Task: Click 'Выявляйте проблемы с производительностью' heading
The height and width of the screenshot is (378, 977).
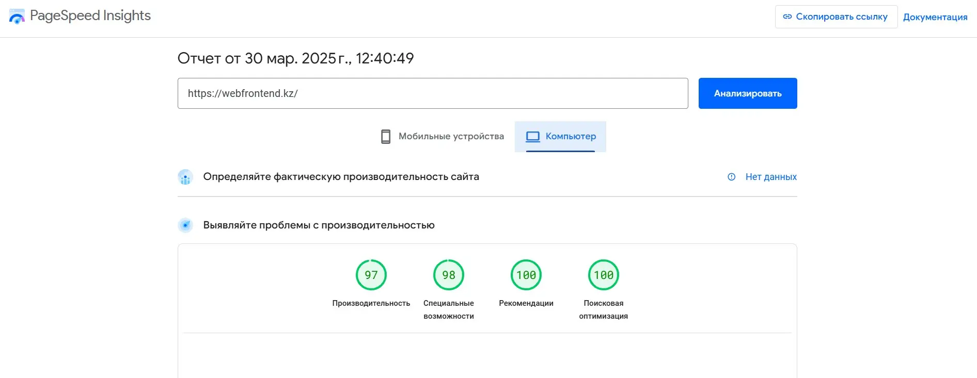Action: point(319,225)
